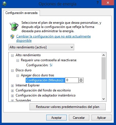Click the Configuración (Minutos) input field
Screen dimensions: 116x125
tap(72, 80)
